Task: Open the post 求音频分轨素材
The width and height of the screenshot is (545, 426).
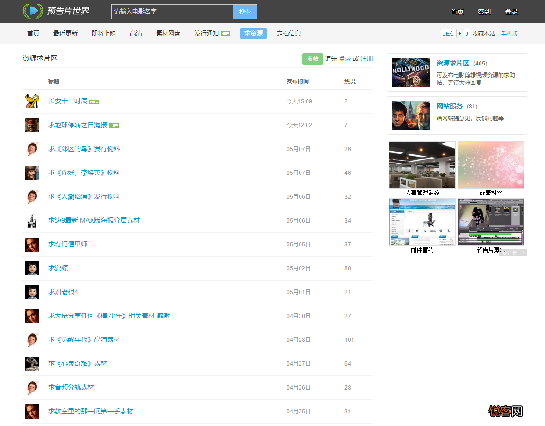Action: [x=71, y=387]
